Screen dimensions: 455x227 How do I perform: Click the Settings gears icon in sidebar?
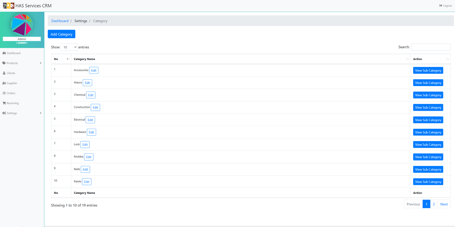point(4,113)
